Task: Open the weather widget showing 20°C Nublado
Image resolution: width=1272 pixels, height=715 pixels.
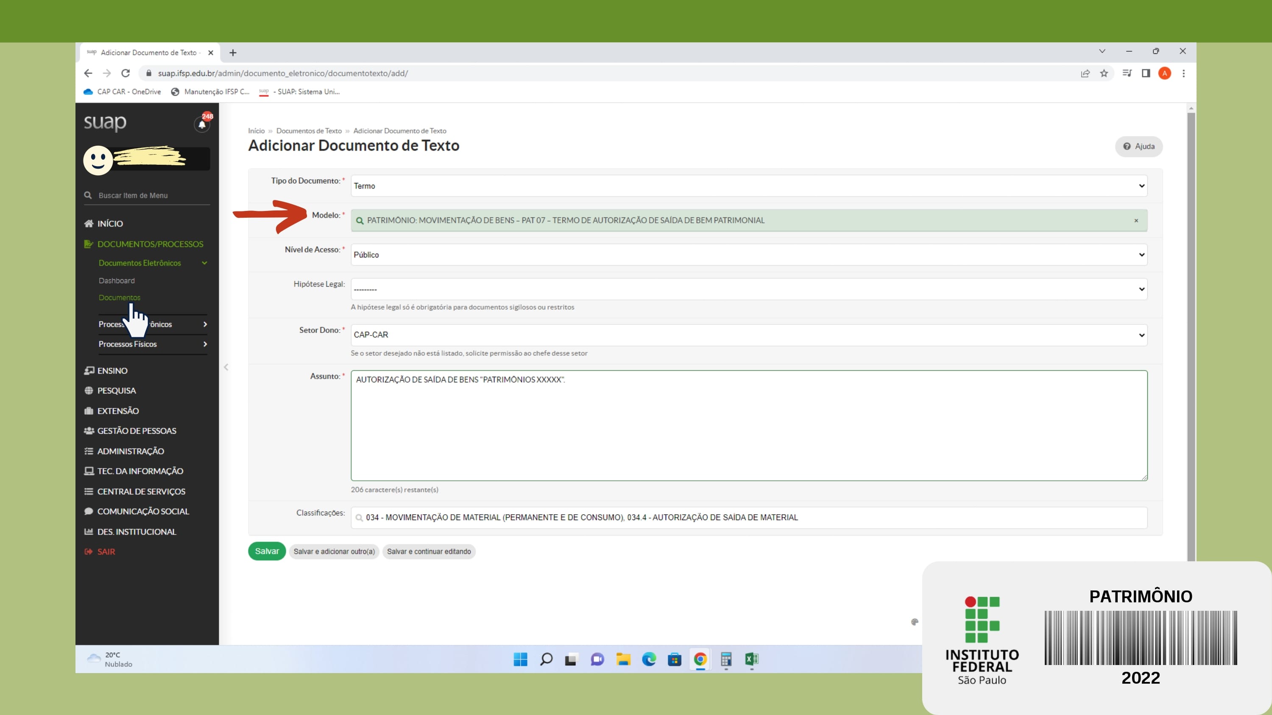Action: tap(110, 659)
